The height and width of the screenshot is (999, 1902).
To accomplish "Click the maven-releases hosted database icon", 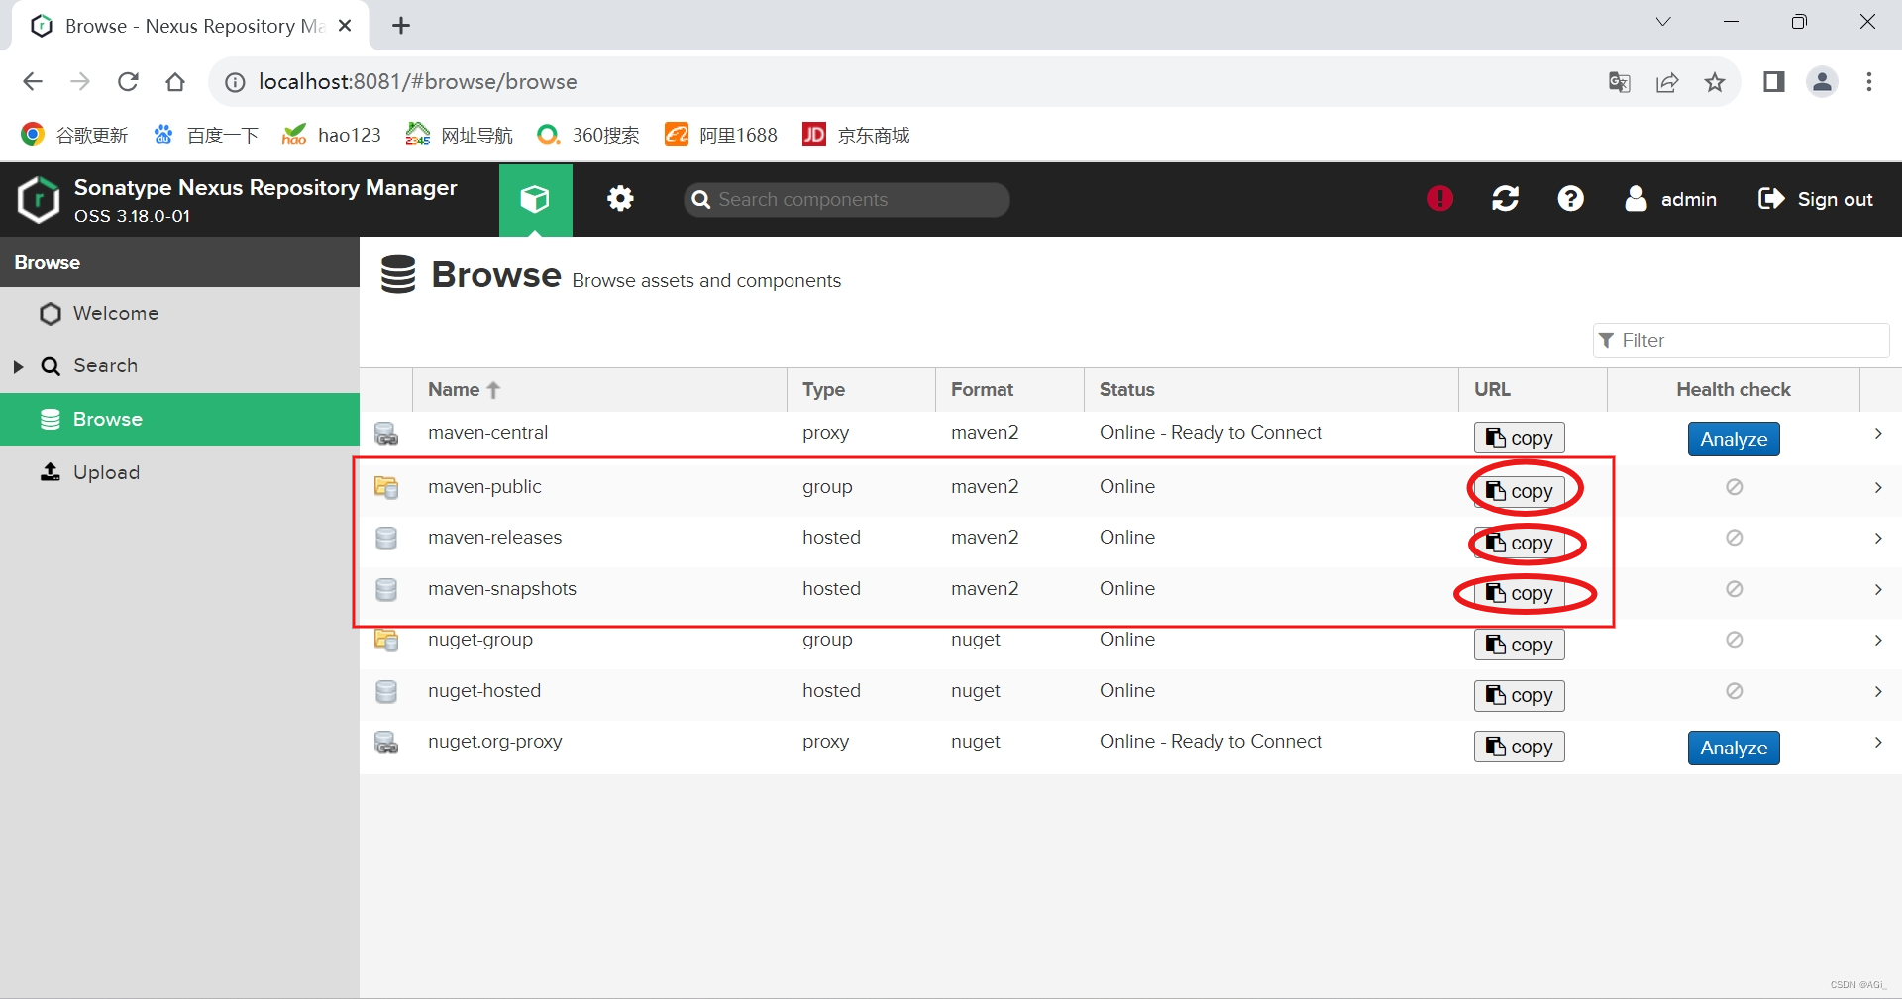I will tap(386, 538).
